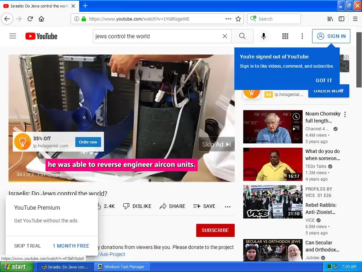Add Noam Chomsky video to Watch Later
The width and height of the screenshot is (362, 272).
point(296,116)
